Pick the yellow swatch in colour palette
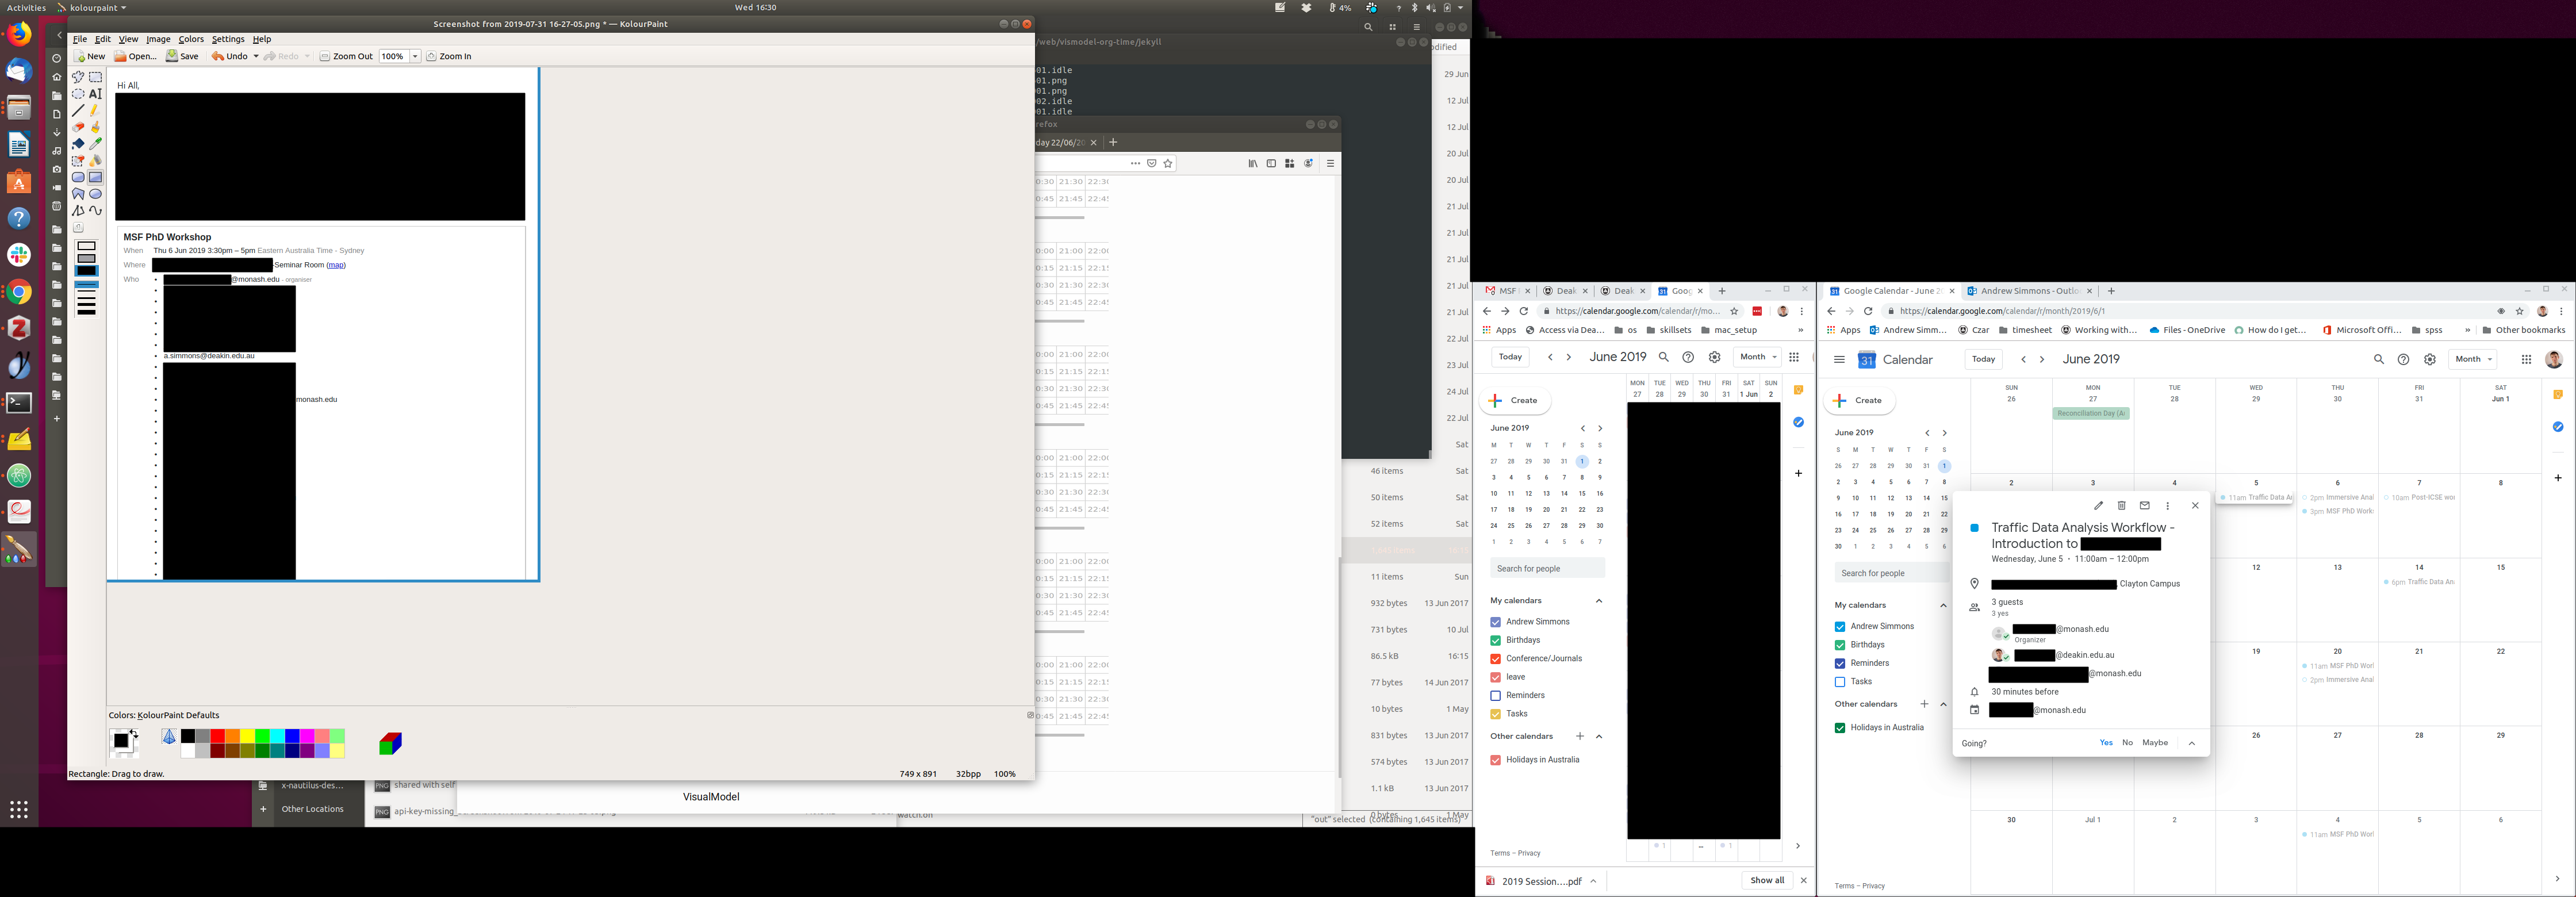Viewport: 2576px width, 897px height. tap(247, 736)
